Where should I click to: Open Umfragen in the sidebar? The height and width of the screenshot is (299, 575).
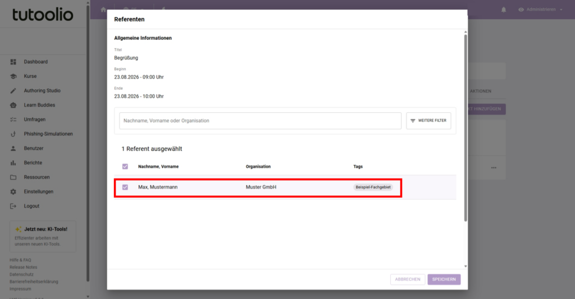pyautogui.click(x=34, y=119)
